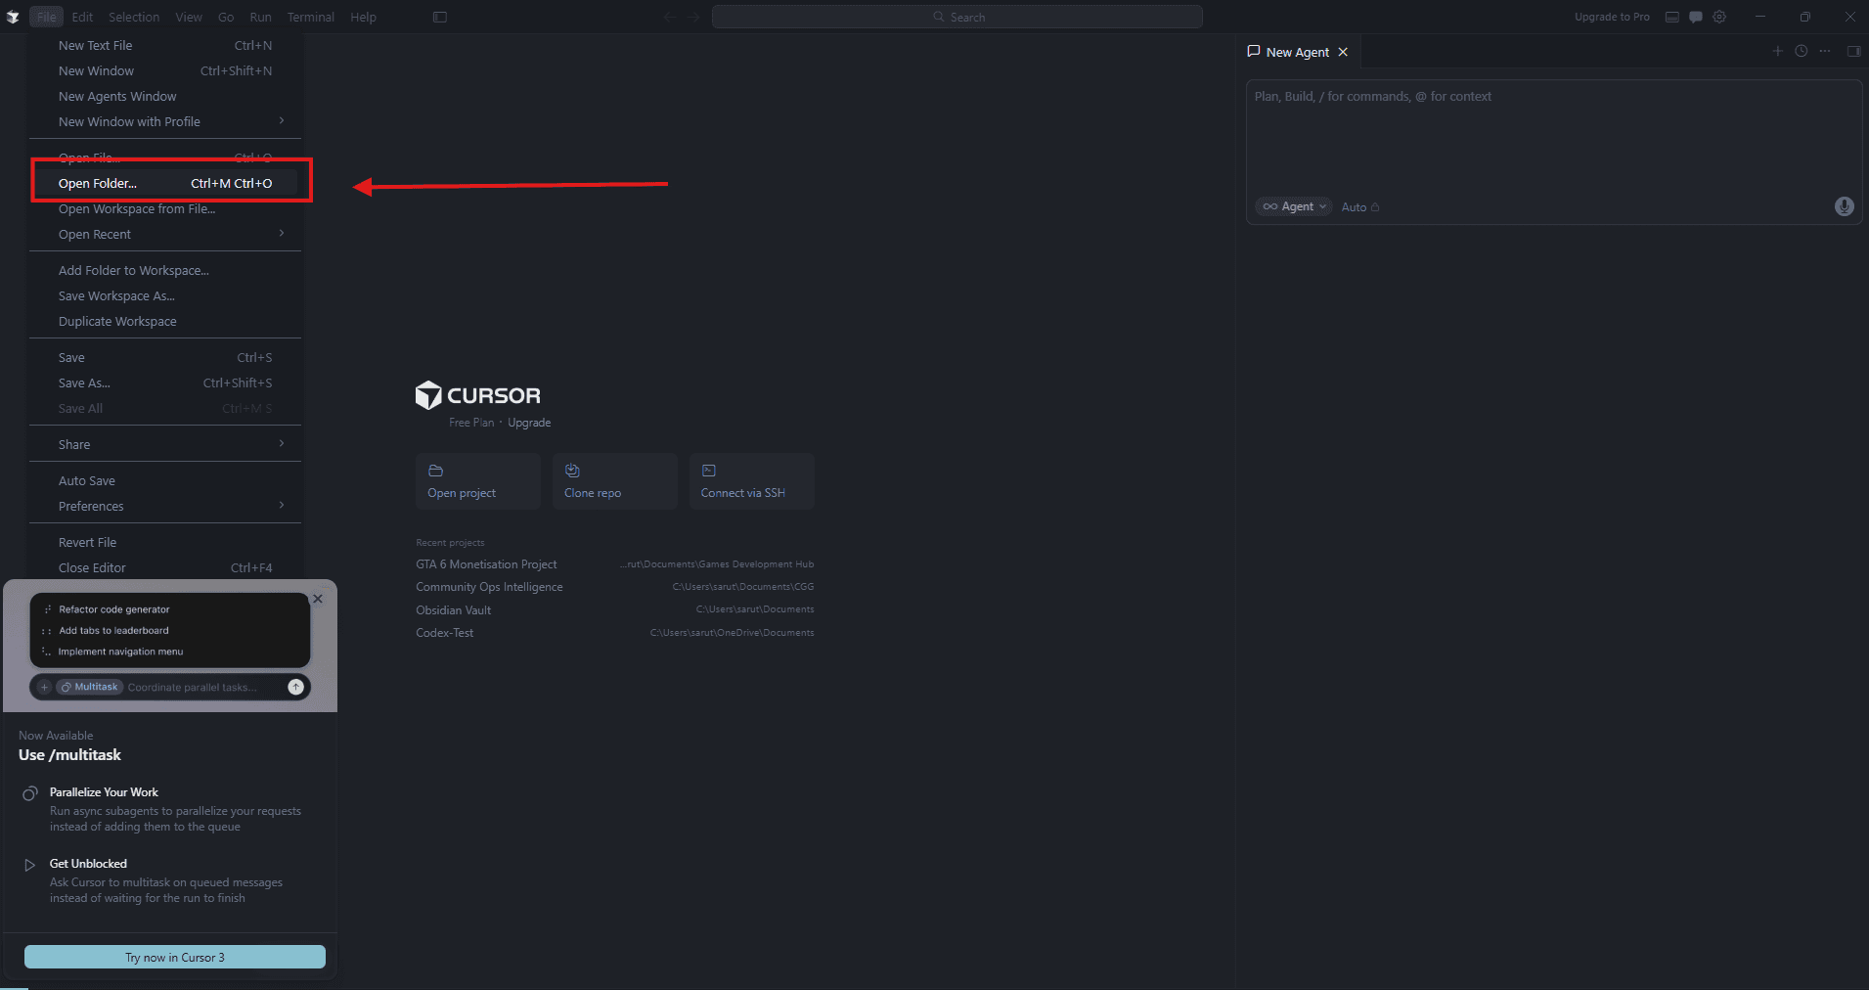Choose New Agents Window entry
The height and width of the screenshot is (990, 1869).
click(x=165, y=96)
